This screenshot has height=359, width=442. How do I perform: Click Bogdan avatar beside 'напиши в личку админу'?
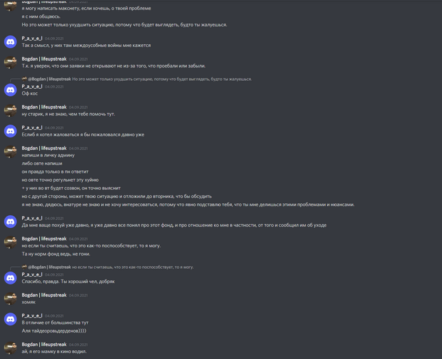pos(11,151)
